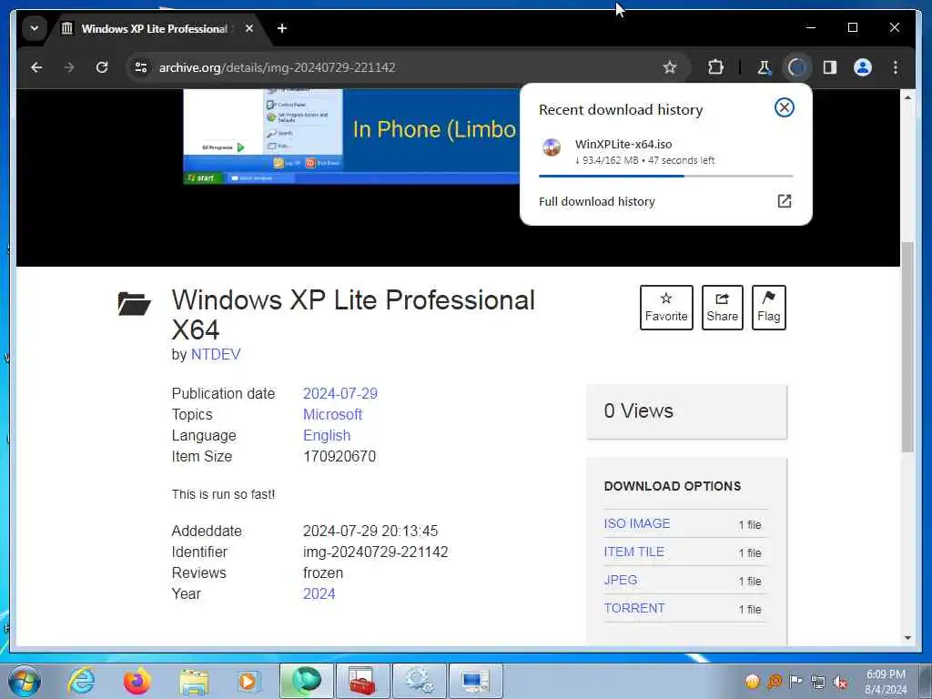Image resolution: width=932 pixels, height=699 pixels.
Task: Launch Firefox from the taskbar
Action: point(137,681)
